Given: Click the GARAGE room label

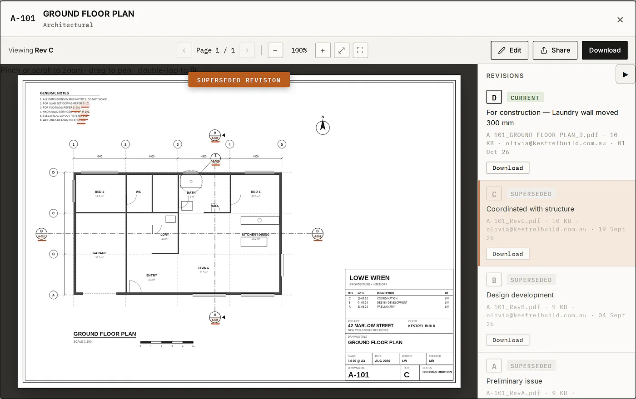Looking at the screenshot, I should coord(99,253).
